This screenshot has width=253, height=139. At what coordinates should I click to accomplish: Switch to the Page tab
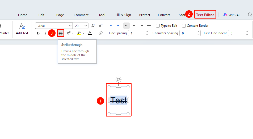60,15
